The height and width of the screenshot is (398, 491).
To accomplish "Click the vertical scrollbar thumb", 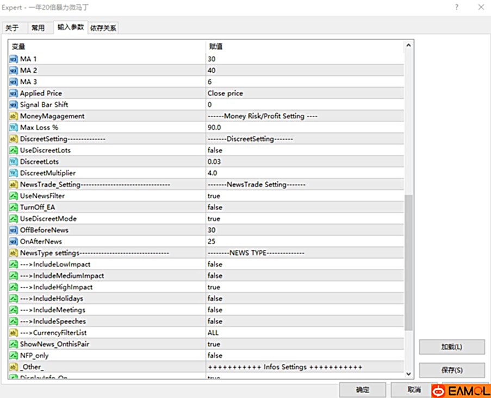I will 408,263.
